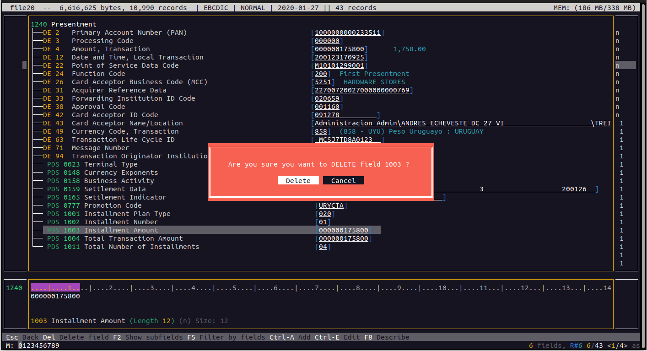Select the PDS 1003 Installment Amount row
The height and width of the screenshot is (351, 647).
pos(121,230)
